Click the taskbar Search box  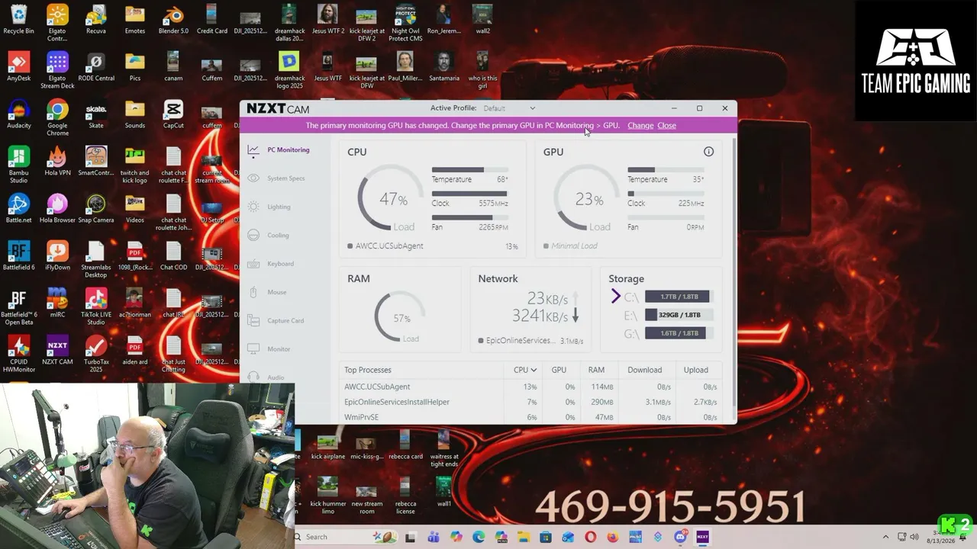click(344, 537)
